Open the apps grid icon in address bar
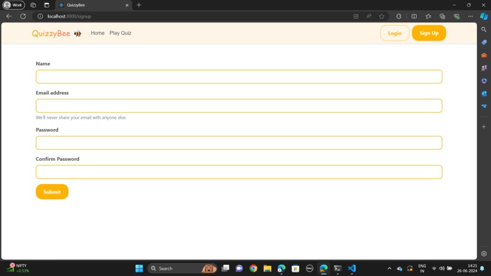 tap(356, 16)
